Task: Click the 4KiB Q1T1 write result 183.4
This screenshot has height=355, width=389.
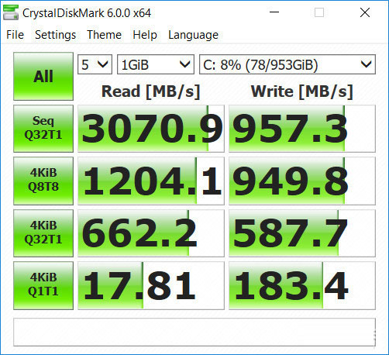Action: (302, 285)
